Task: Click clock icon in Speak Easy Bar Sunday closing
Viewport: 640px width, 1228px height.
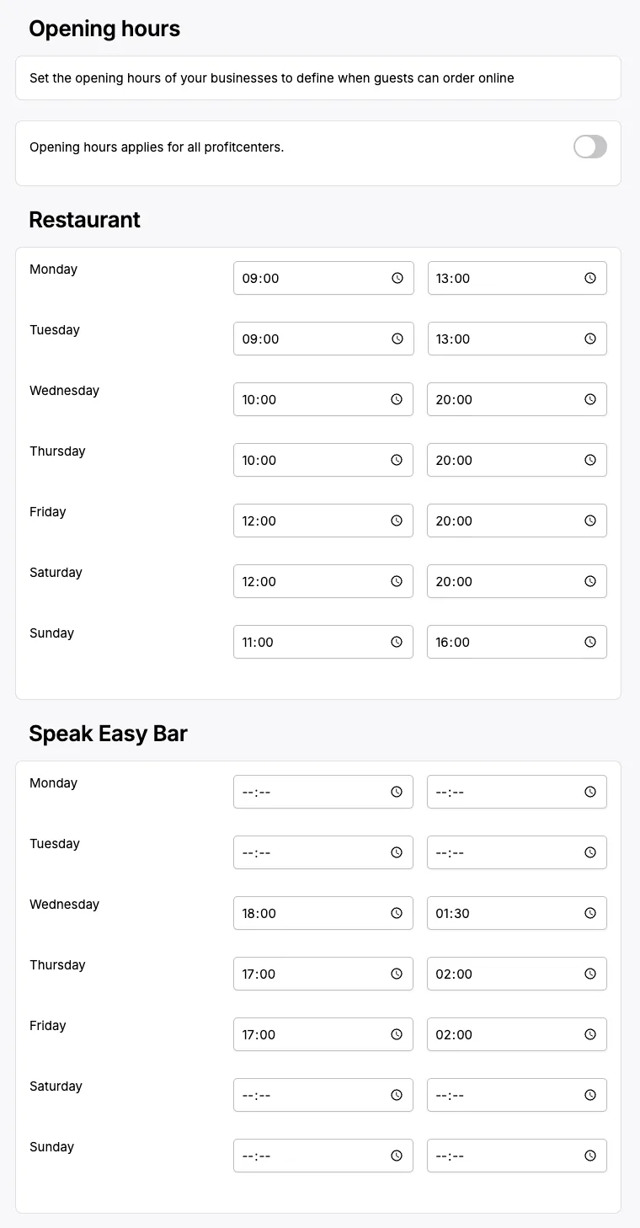Action: point(590,1156)
